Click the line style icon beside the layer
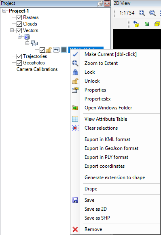This screenshot has height=235, width=161. pyautogui.click(x=56, y=50)
